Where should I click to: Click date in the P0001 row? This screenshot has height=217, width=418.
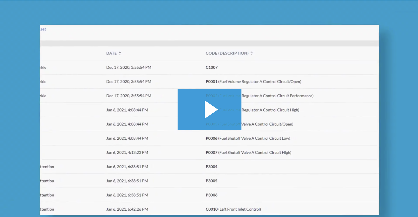129,82
